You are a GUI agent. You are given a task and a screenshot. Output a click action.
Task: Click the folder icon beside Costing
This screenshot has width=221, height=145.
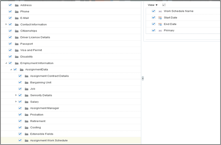point(27,127)
